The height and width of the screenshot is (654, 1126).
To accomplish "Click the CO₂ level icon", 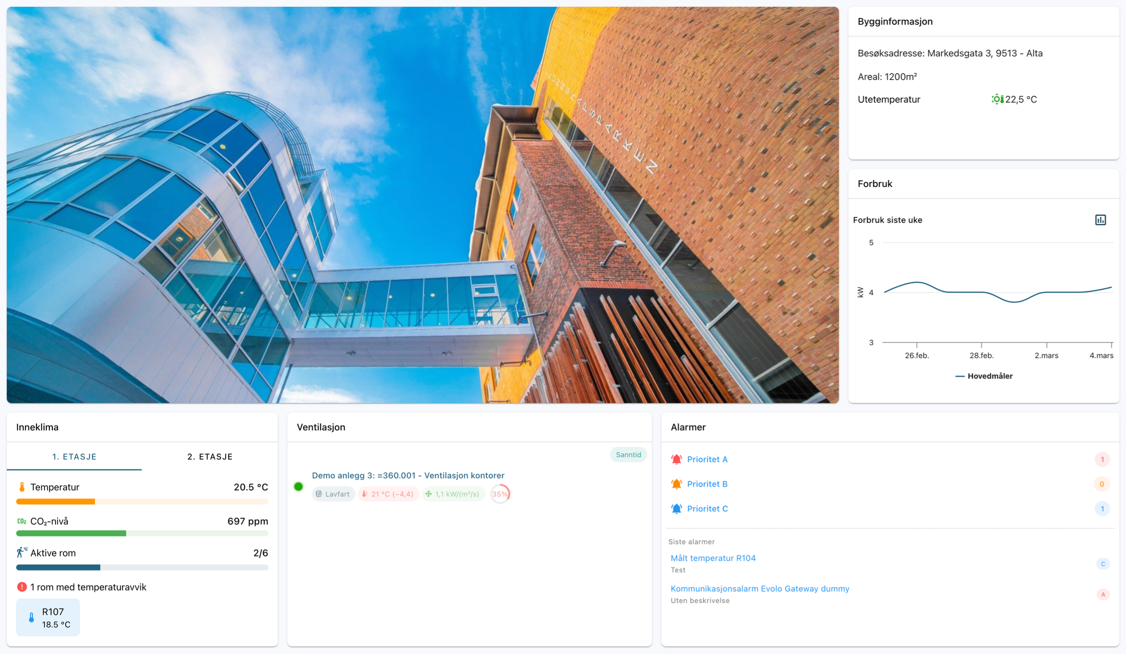I will click(21, 521).
